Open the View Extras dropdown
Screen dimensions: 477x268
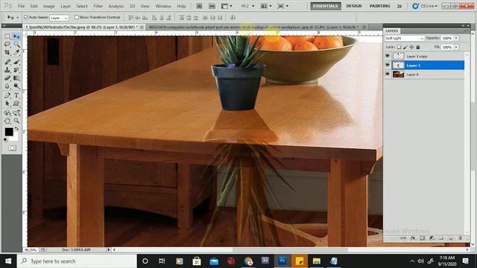(x=227, y=6)
